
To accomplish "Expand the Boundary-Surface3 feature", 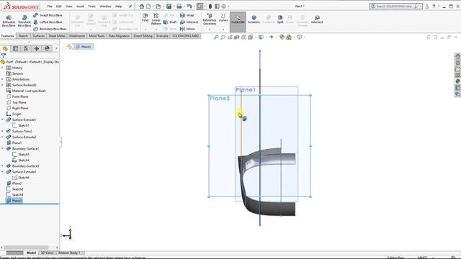I will [3, 166].
